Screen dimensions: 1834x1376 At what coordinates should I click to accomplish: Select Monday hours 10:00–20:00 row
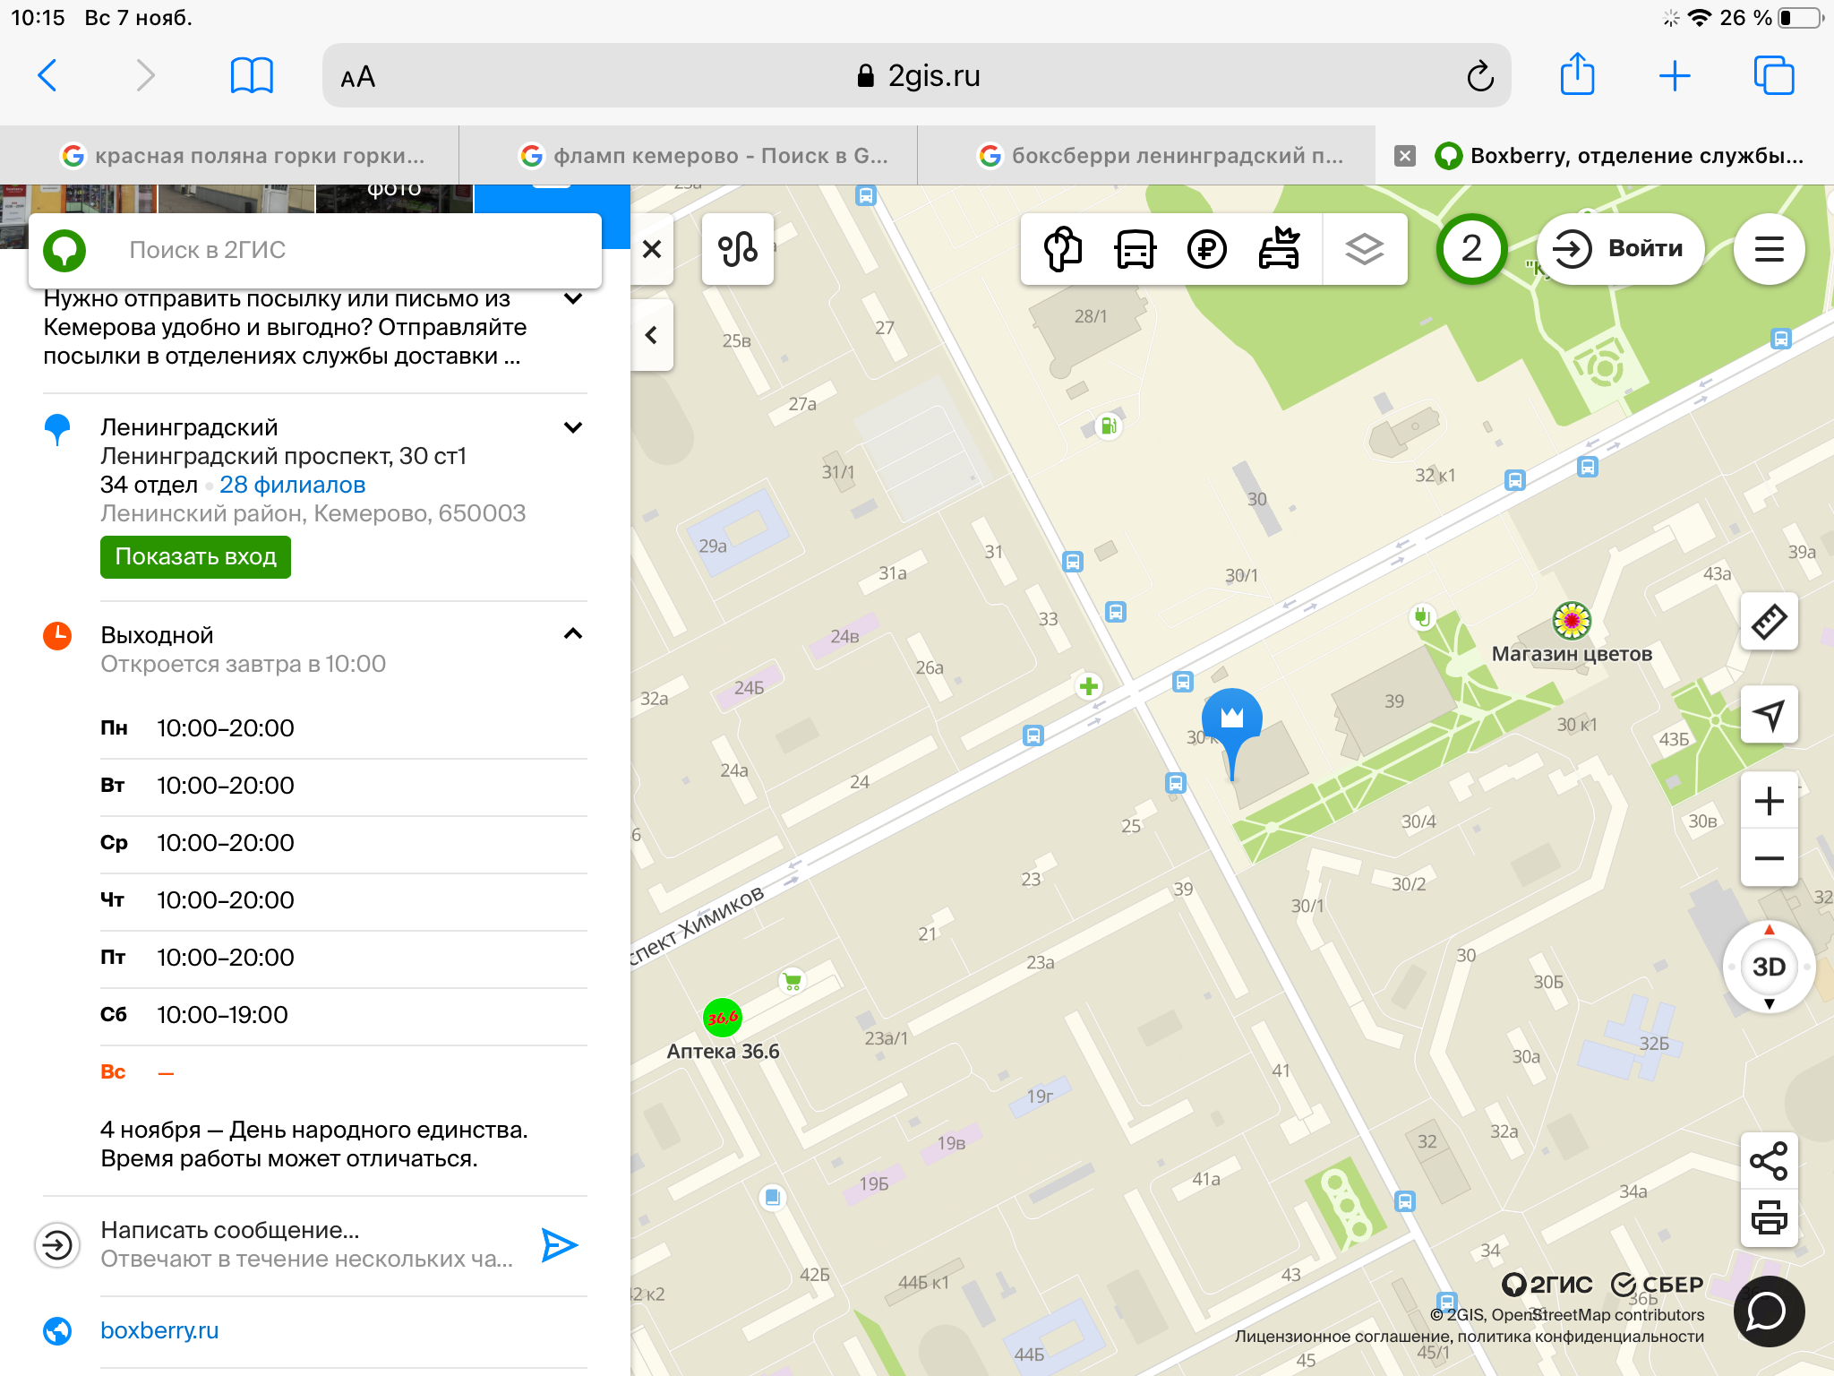click(x=344, y=728)
